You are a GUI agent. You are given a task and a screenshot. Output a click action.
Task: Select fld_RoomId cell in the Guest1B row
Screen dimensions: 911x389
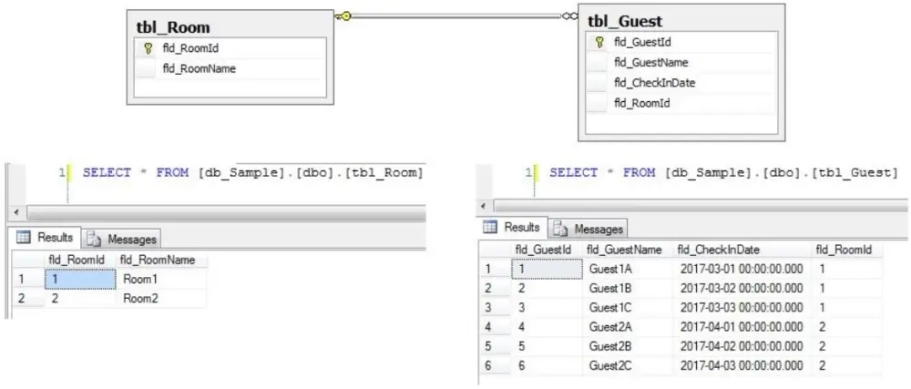point(847,288)
